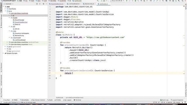Screen dimensions: 187x105
Task: Click the Stop button in toolbar
Action: click(x=147, y=1)
